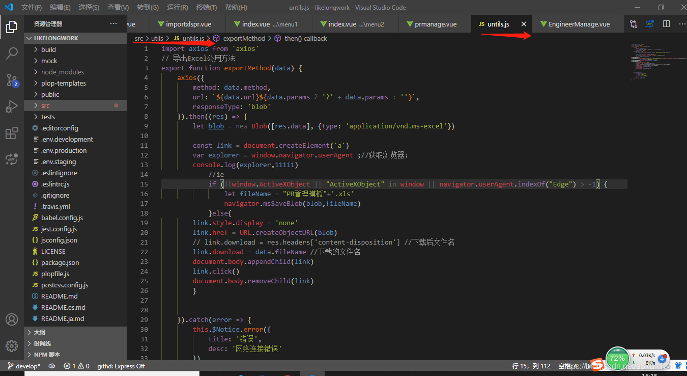The height and width of the screenshot is (376, 687).
Task: Open the Run and Debug view
Action: [x=12, y=106]
